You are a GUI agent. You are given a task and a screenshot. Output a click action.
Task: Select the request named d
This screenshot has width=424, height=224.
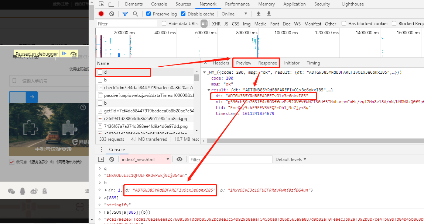pyautogui.click(x=145, y=72)
